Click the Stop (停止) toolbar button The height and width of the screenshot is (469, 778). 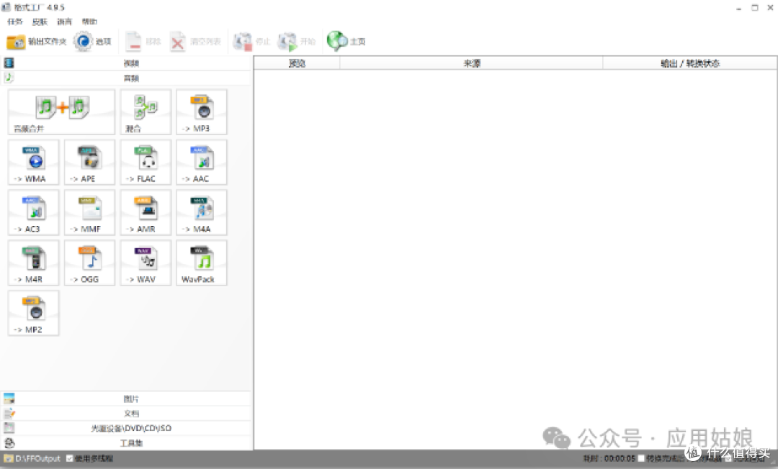[x=251, y=42]
